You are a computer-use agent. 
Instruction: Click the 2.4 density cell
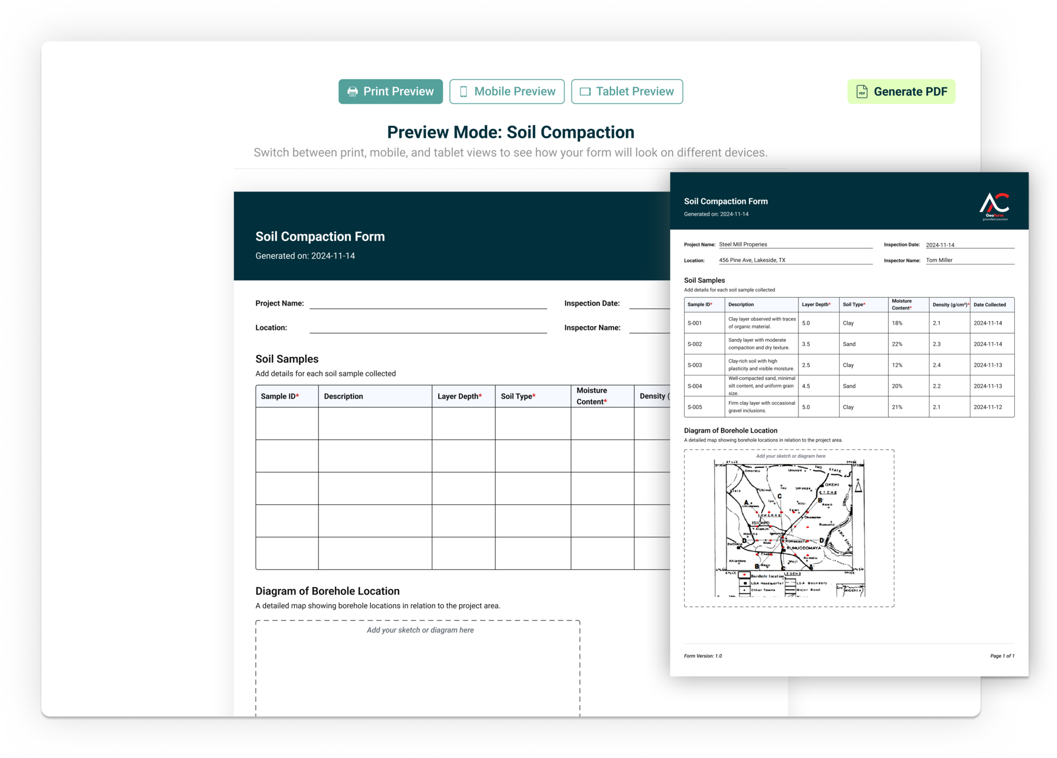click(x=949, y=365)
